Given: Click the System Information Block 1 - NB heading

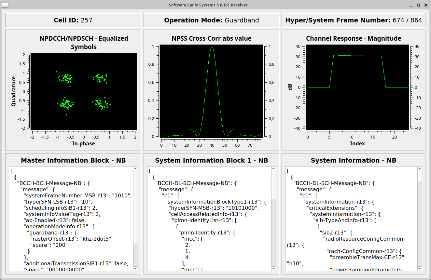Looking at the screenshot, I should 211,160.
